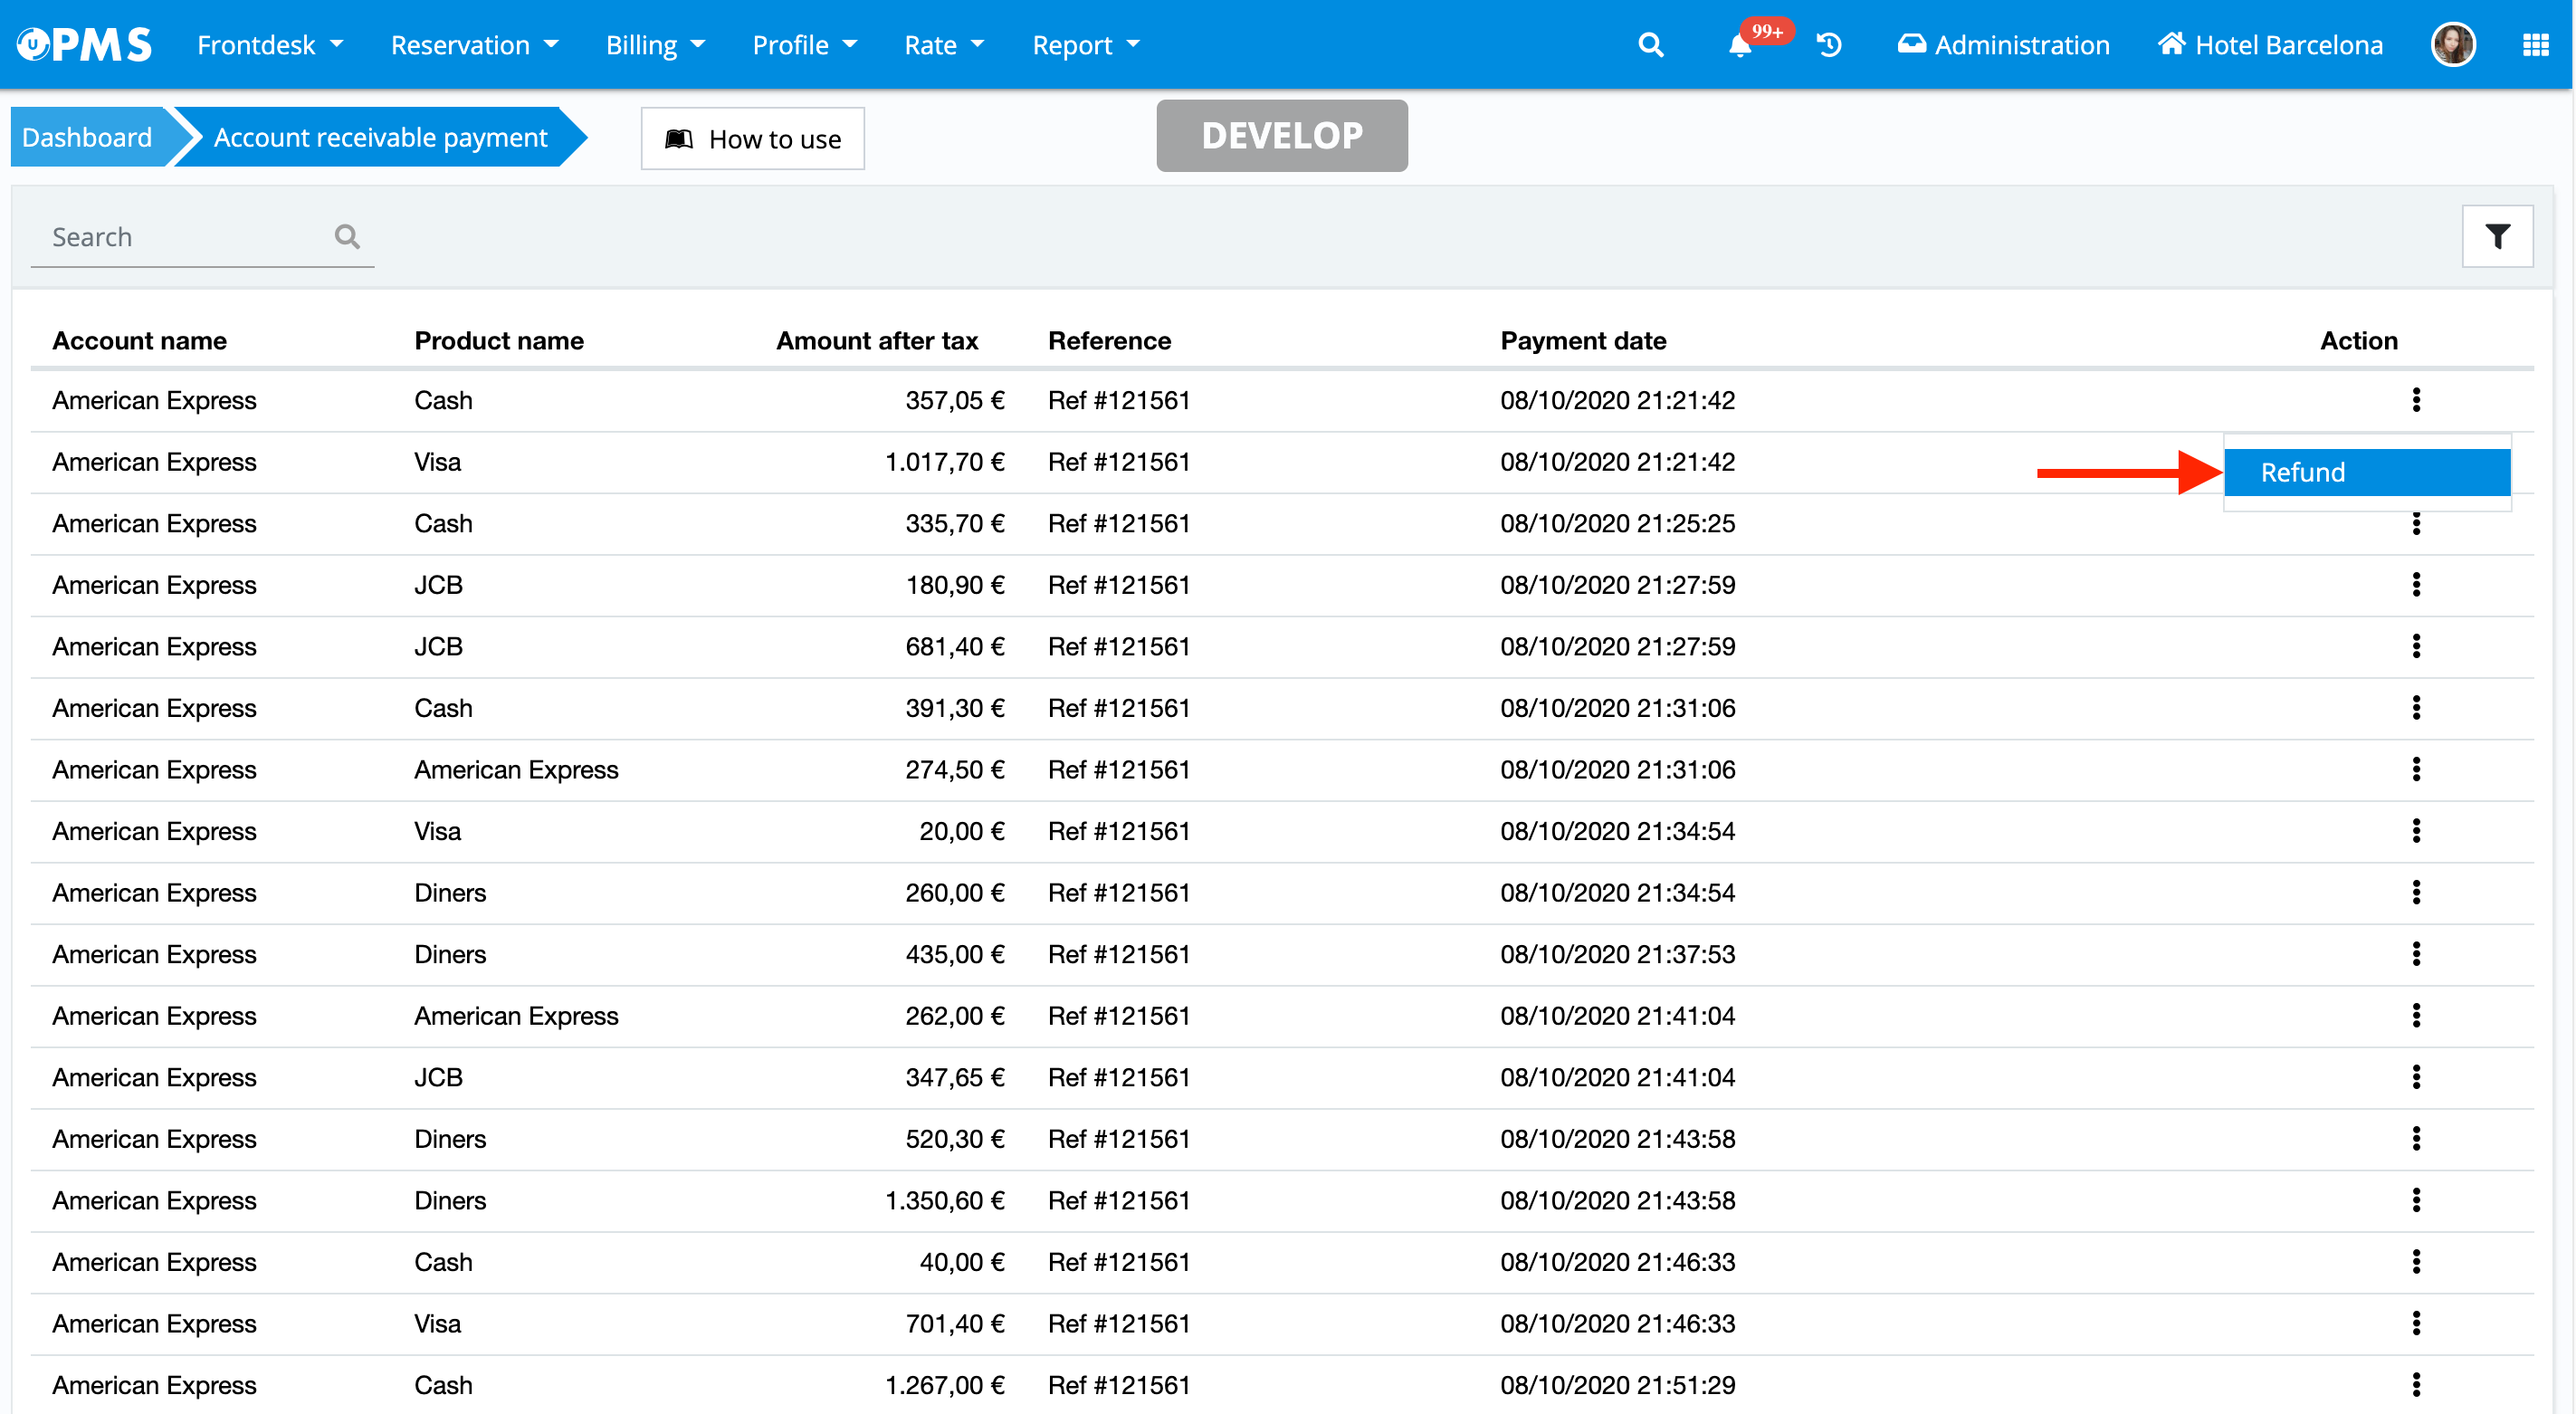Open the Report menu

(x=1086, y=45)
